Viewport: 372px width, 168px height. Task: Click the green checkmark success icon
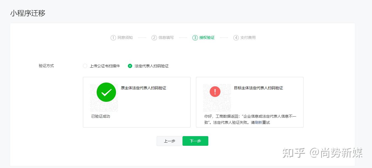[x=106, y=92]
